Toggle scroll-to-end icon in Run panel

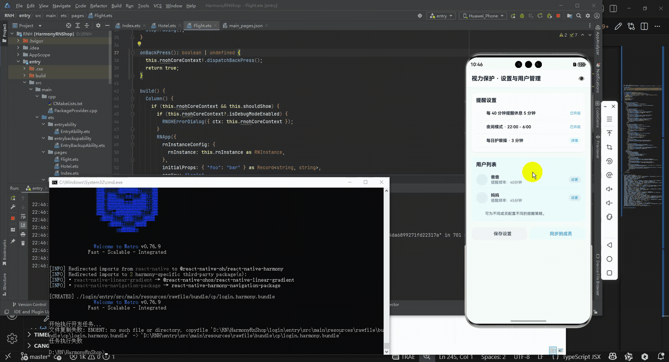pyautogui.click(x=23, y=225)
